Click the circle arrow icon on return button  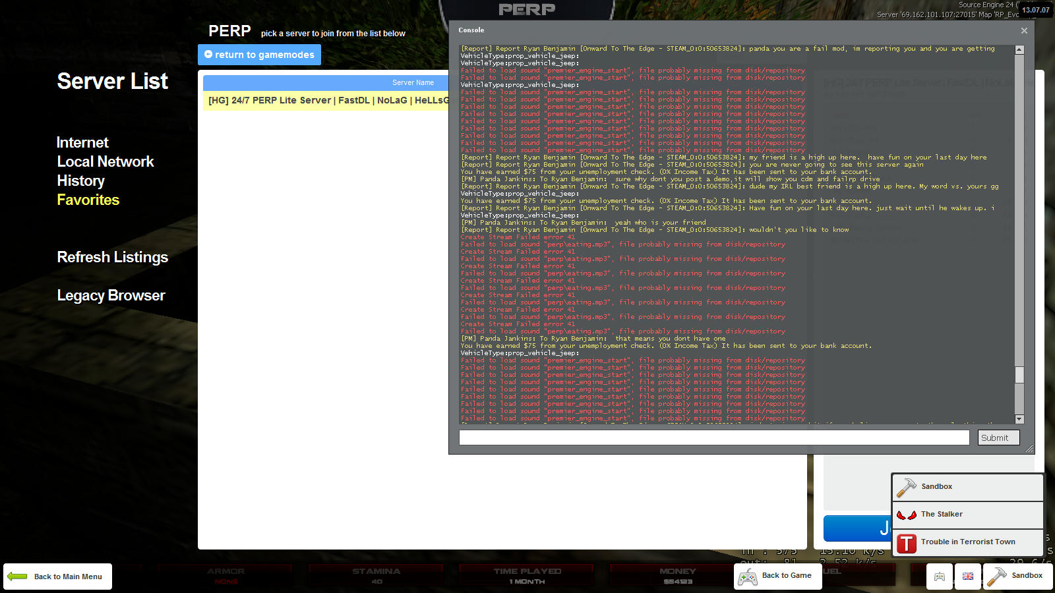click(208, 54)
